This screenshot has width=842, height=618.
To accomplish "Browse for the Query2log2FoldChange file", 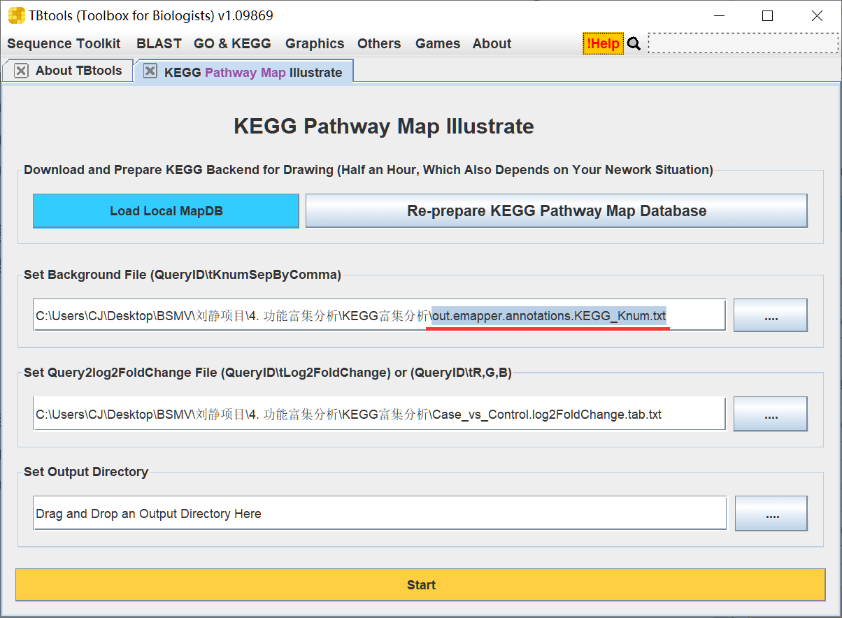I will click(x=771, y=414).
